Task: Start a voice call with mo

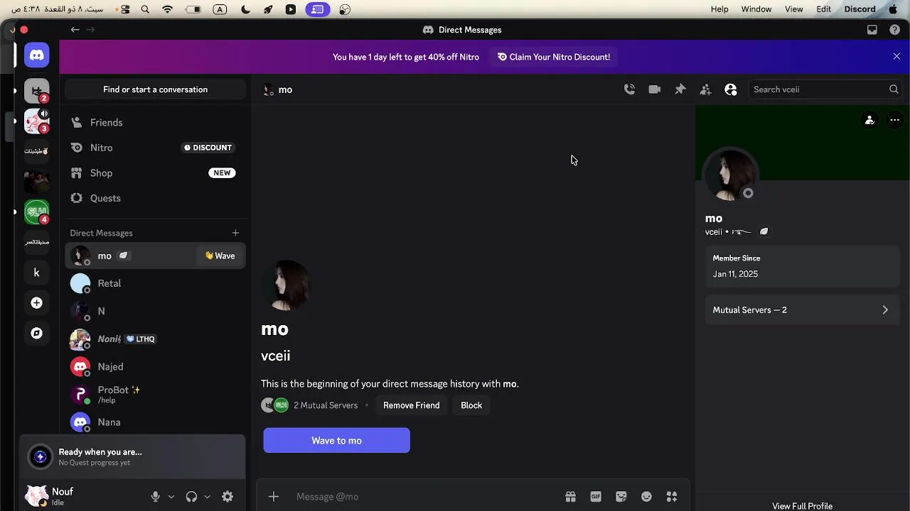Action: (x=629, y=89)
